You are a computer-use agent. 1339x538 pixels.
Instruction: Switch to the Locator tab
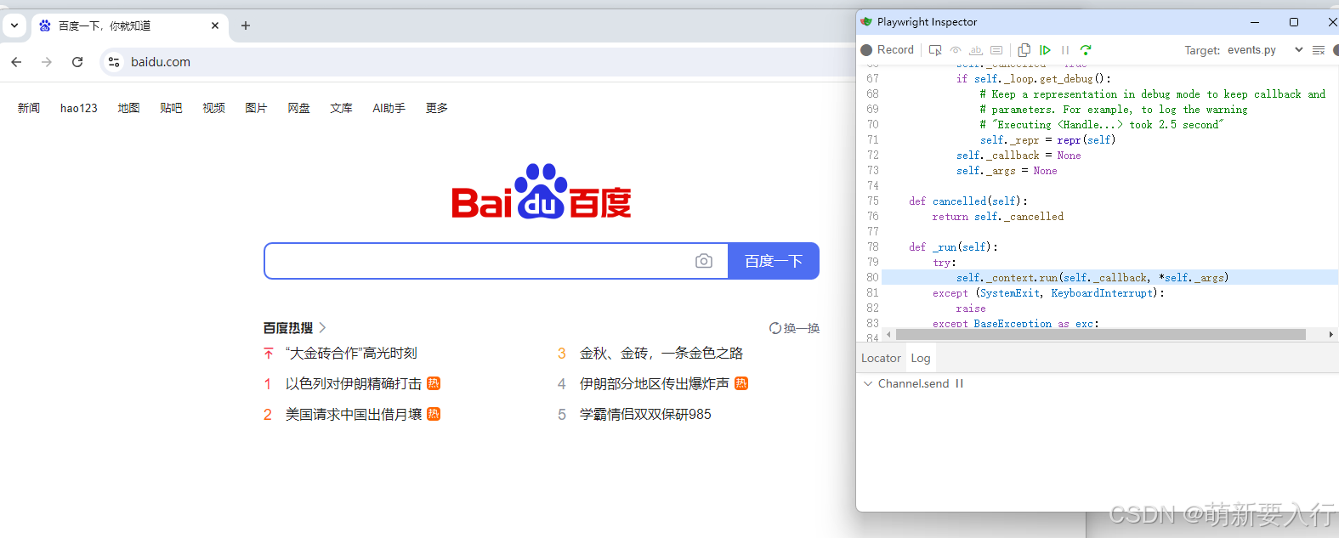881,358
